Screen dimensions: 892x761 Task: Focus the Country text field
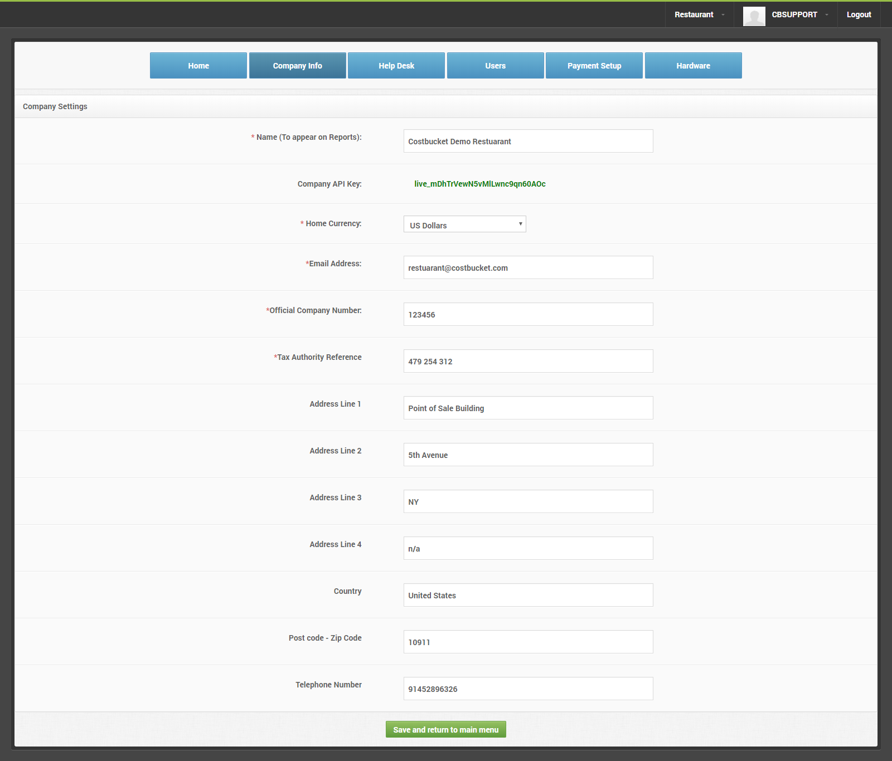(528, 596)
